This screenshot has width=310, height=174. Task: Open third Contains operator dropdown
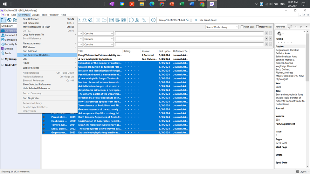tap(99, 44)
